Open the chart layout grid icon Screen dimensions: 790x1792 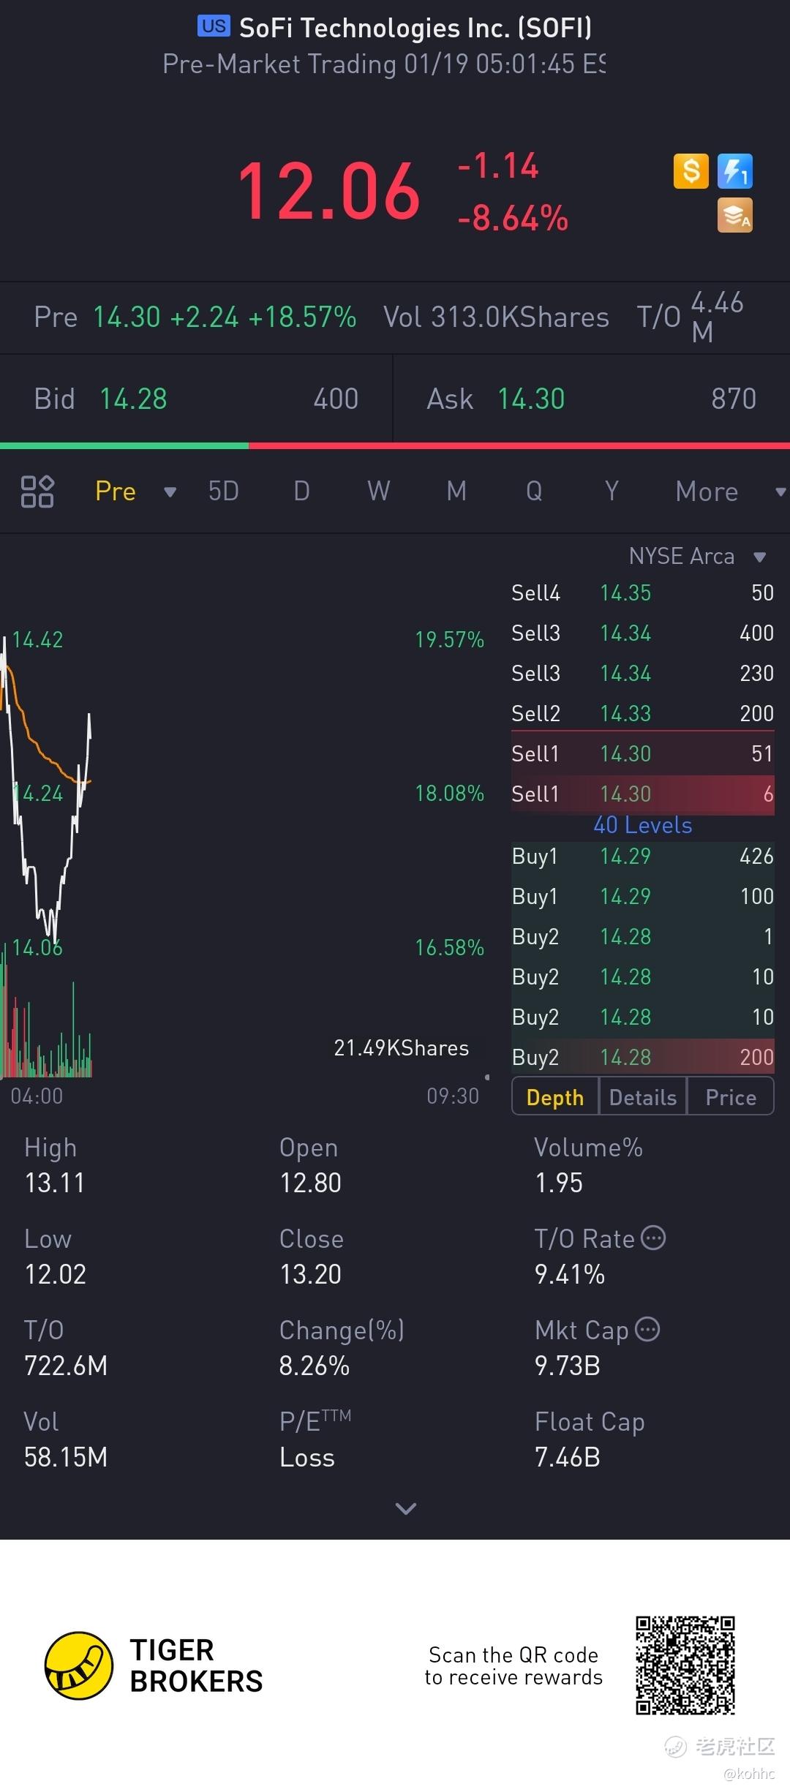(x=37, y=492)
